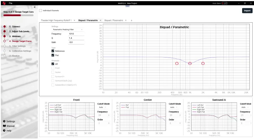Open Surround A Cutoff Mode Auto dropdown
This screenshot has width=254, height=139.
[x=245, y=107]
